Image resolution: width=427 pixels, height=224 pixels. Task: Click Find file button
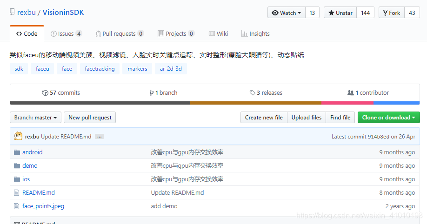click(340, 118)
